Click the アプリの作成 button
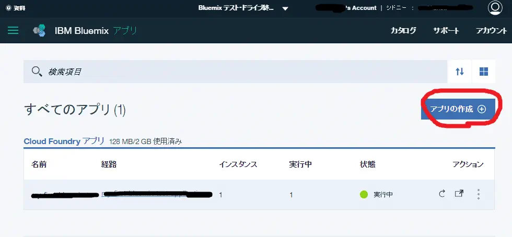Viewport: 512px width, 237px height. click(458, 109)
